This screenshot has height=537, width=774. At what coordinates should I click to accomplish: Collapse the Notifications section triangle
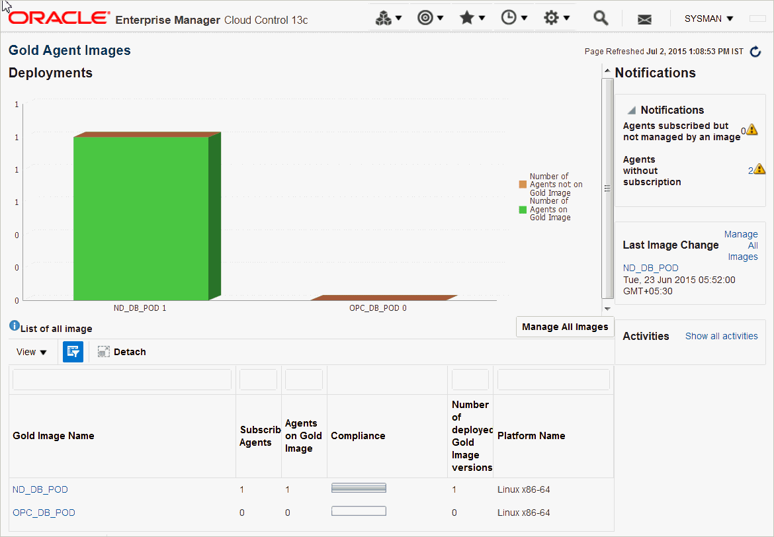pos(631,110)
